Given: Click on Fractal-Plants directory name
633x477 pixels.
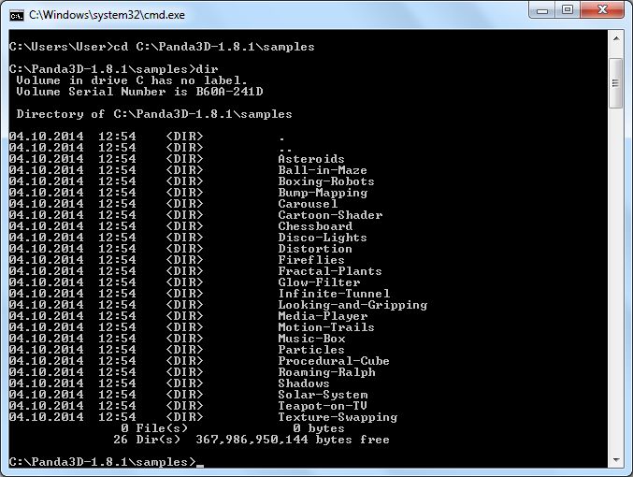Looking at the screenshot, I should click(330, 271).
